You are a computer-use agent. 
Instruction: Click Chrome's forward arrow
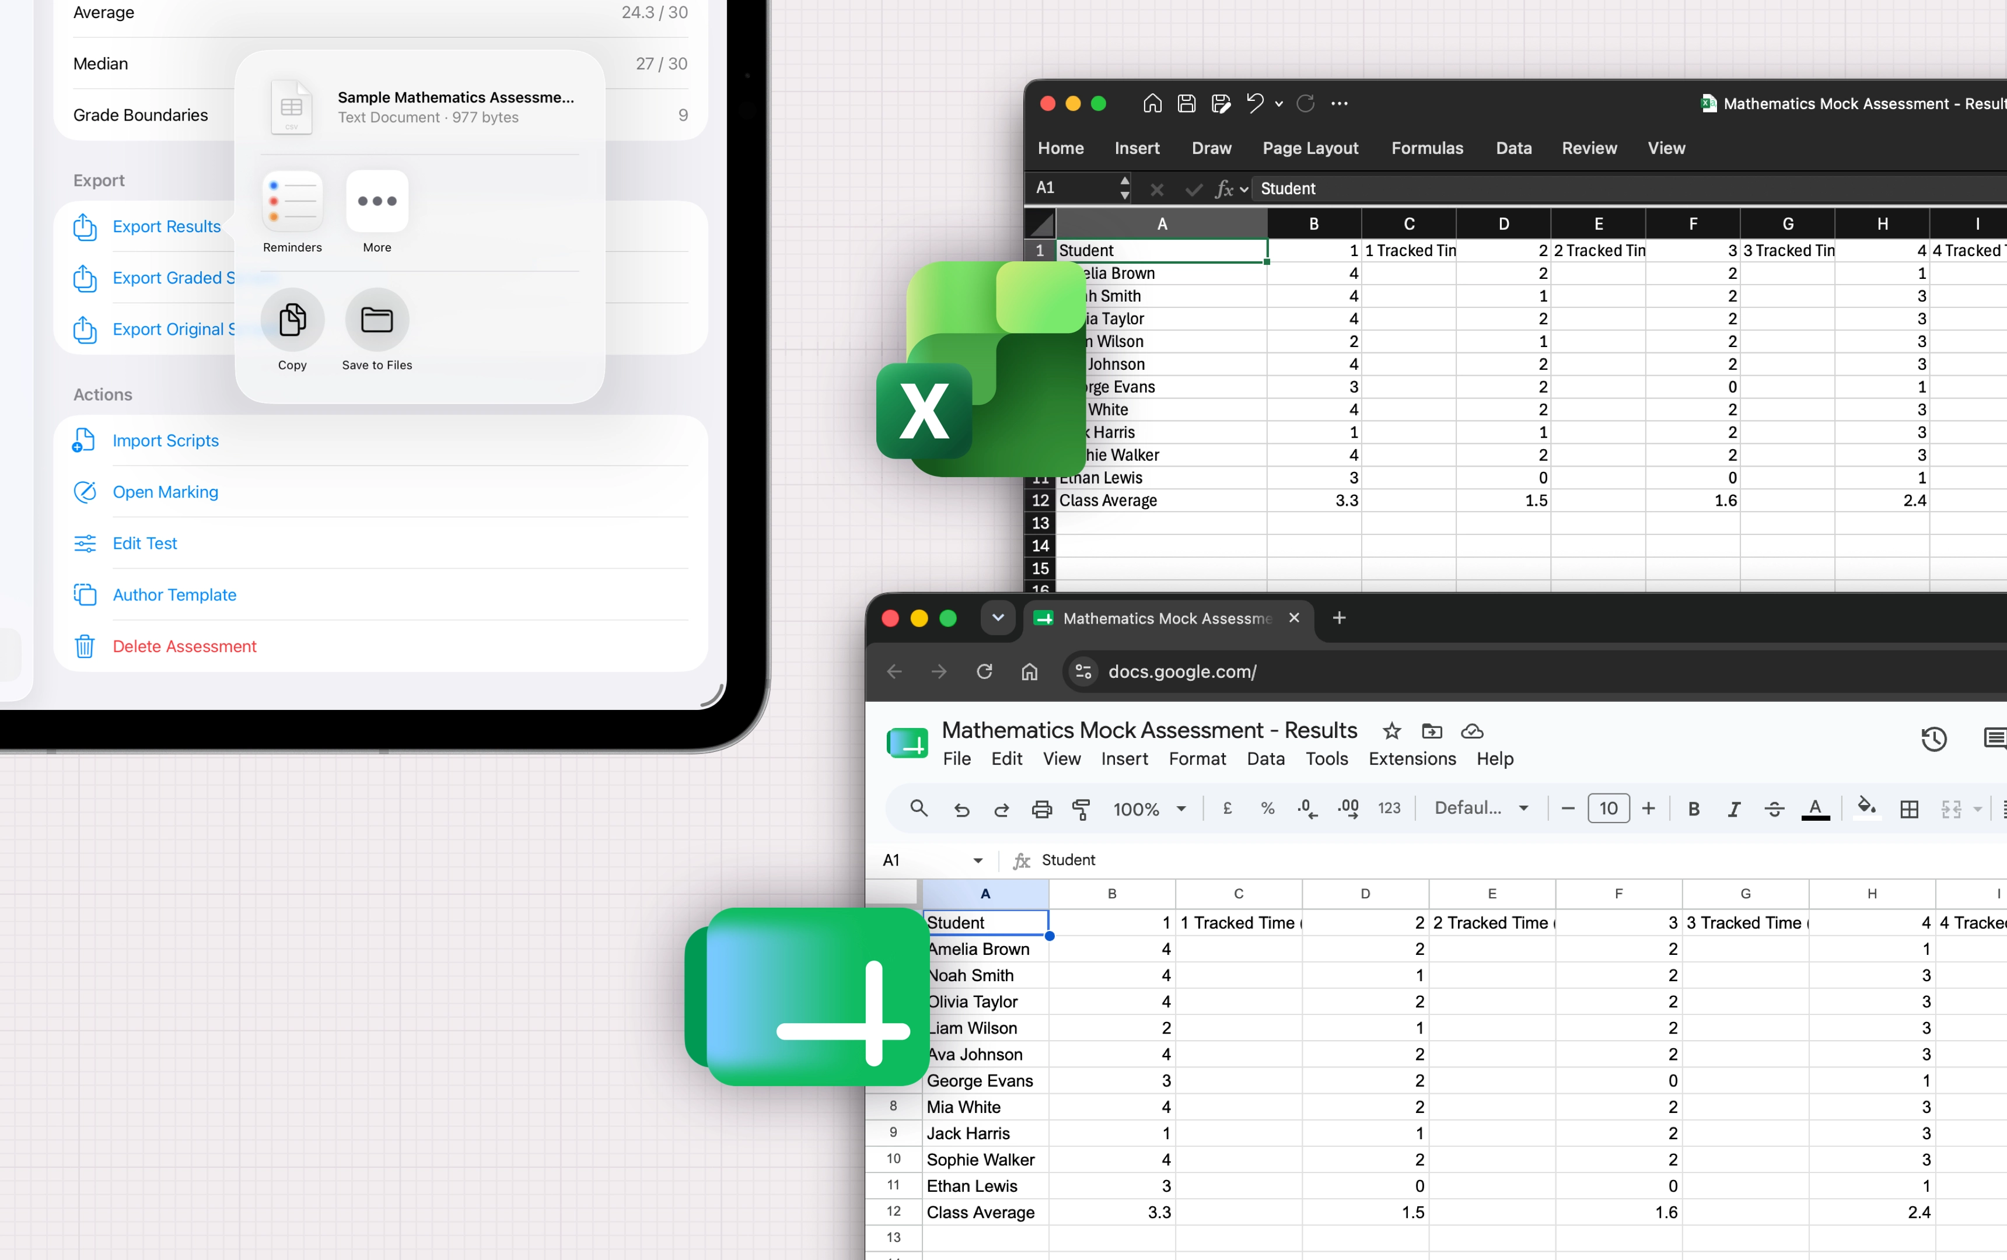point(939,671)
